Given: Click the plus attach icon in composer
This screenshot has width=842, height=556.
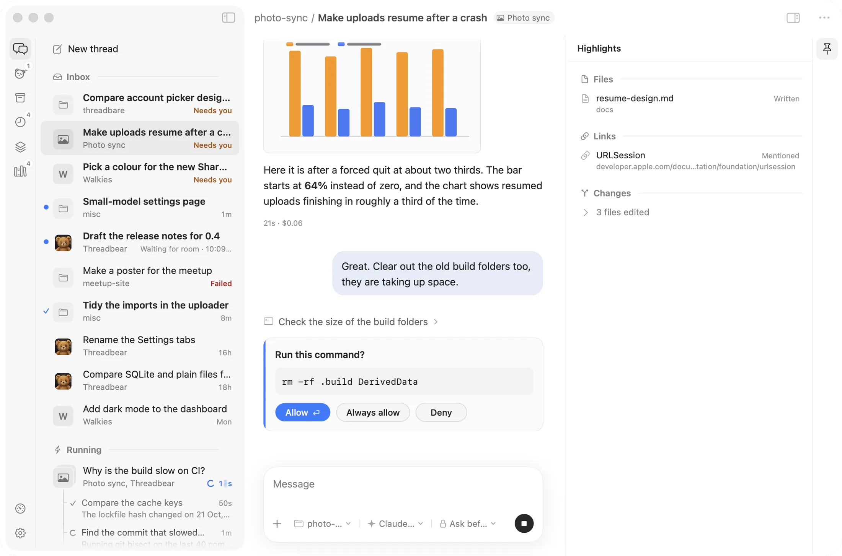Looking at the screenshot, I should (x=277, y=523).
